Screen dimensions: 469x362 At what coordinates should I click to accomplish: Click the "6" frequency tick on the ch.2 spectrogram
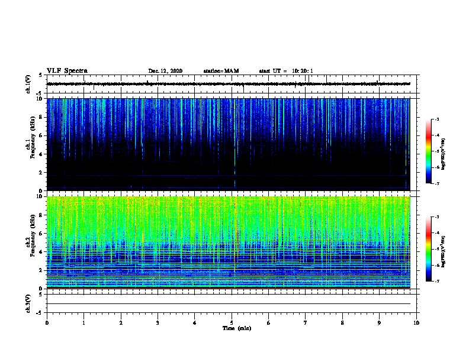(41, 234)
